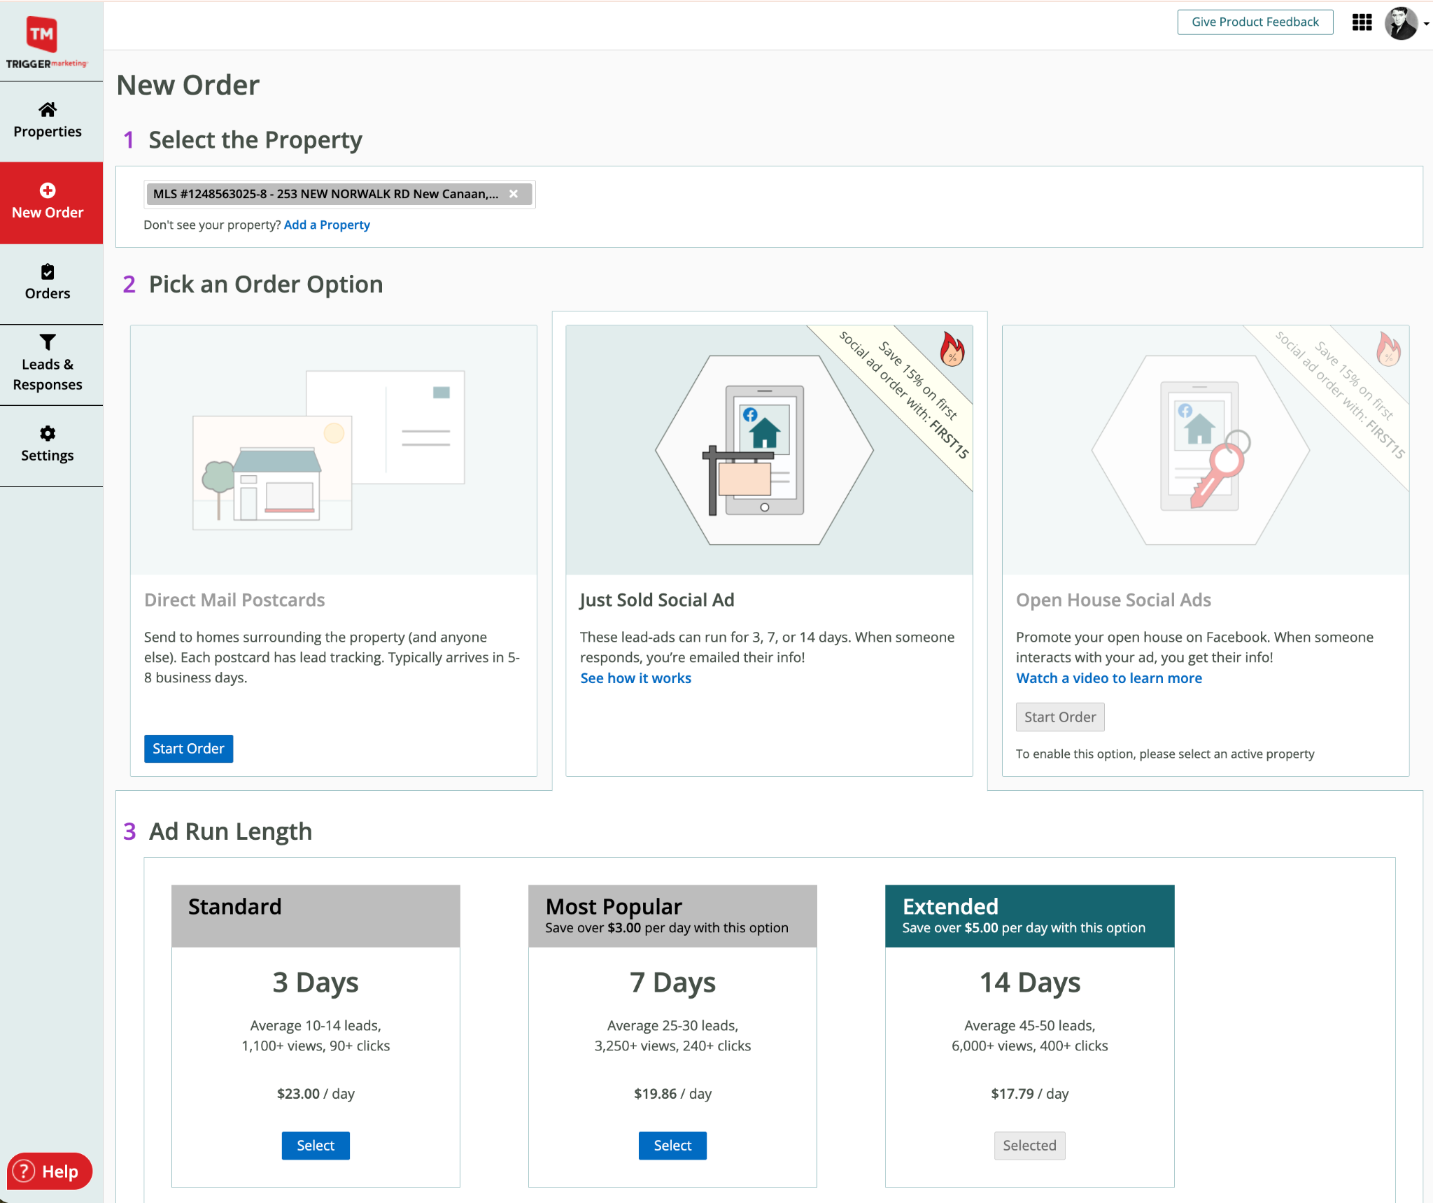
Task: Remove selected MLS property tag
Action: coord(514,194)
